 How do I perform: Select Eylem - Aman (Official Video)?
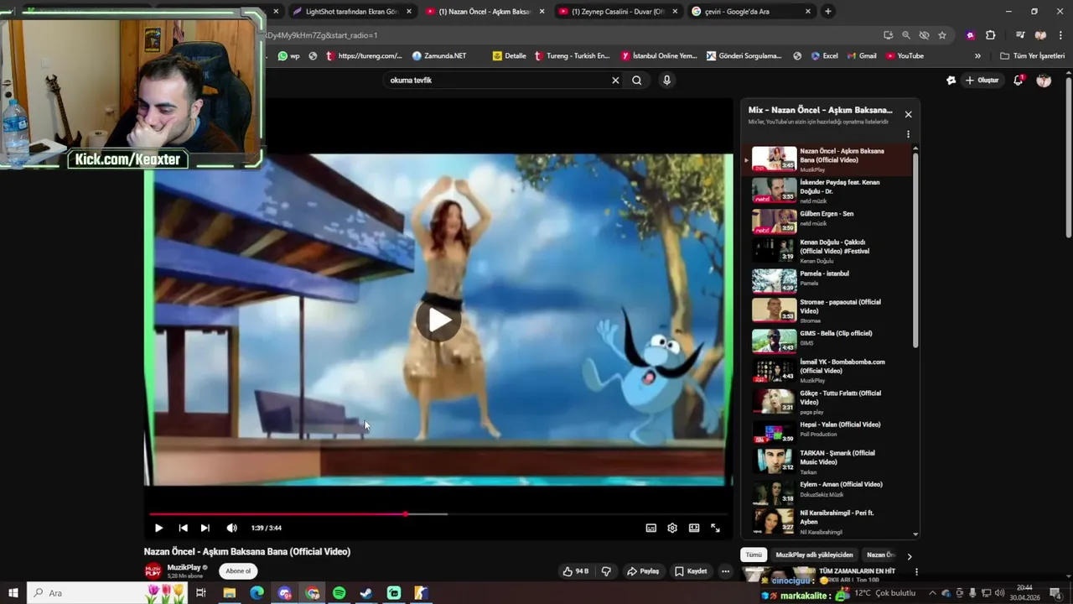pos(827,491)
